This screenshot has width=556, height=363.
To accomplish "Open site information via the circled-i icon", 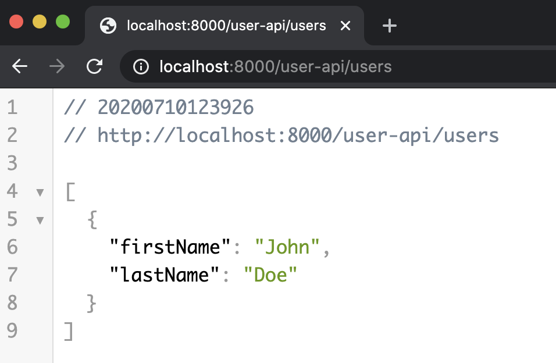I will coord(140,66).
